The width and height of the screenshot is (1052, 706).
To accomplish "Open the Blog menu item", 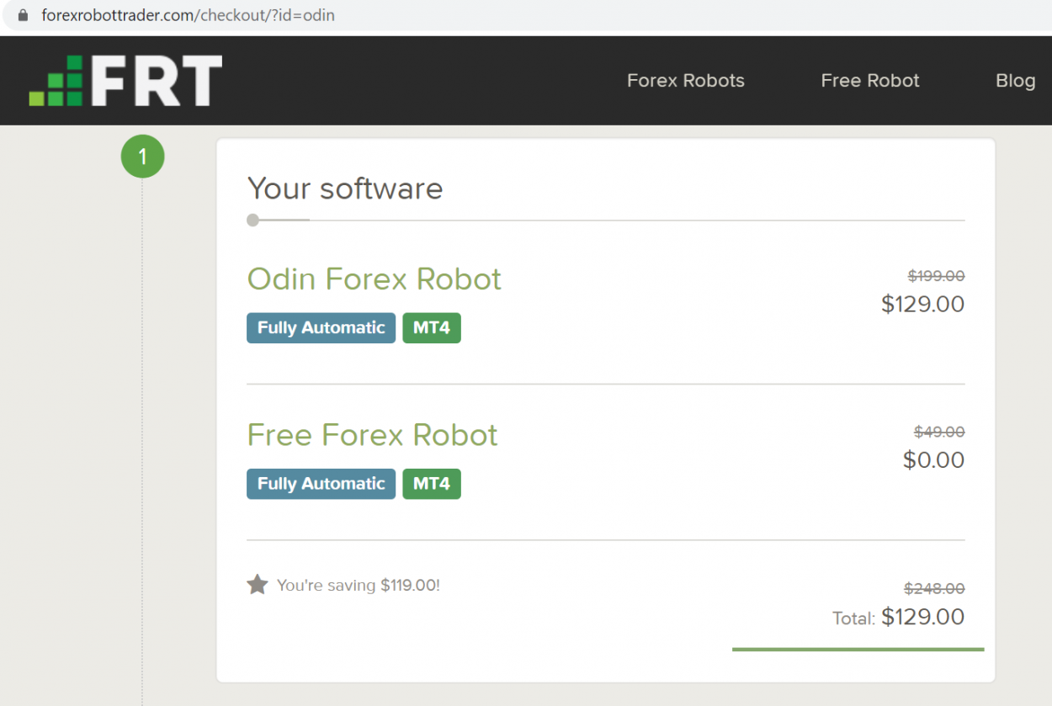I will [1016, 81].
